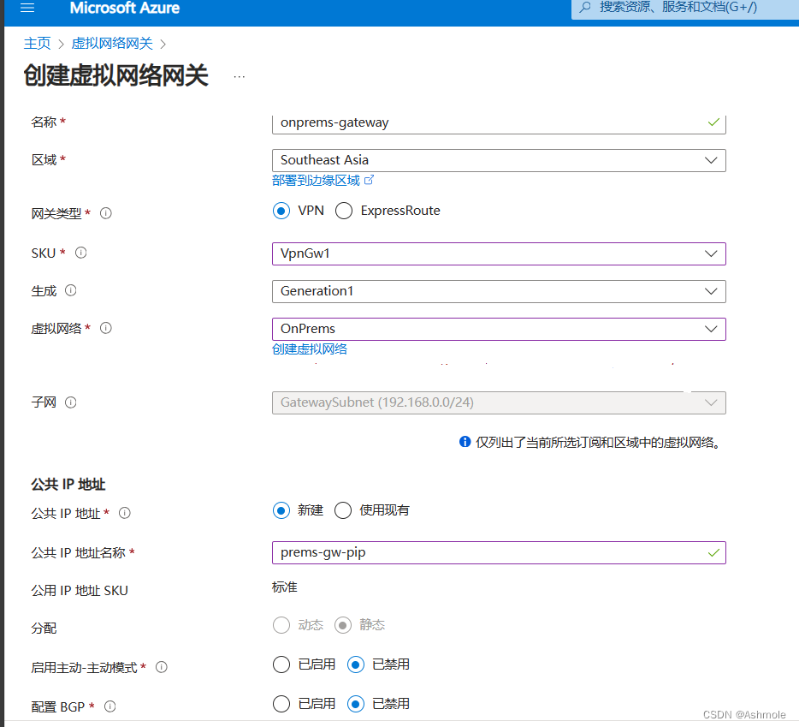Viewport: 799px width, 727px height.
Task: Select VPN gateway type
Action: coord(281,211)
